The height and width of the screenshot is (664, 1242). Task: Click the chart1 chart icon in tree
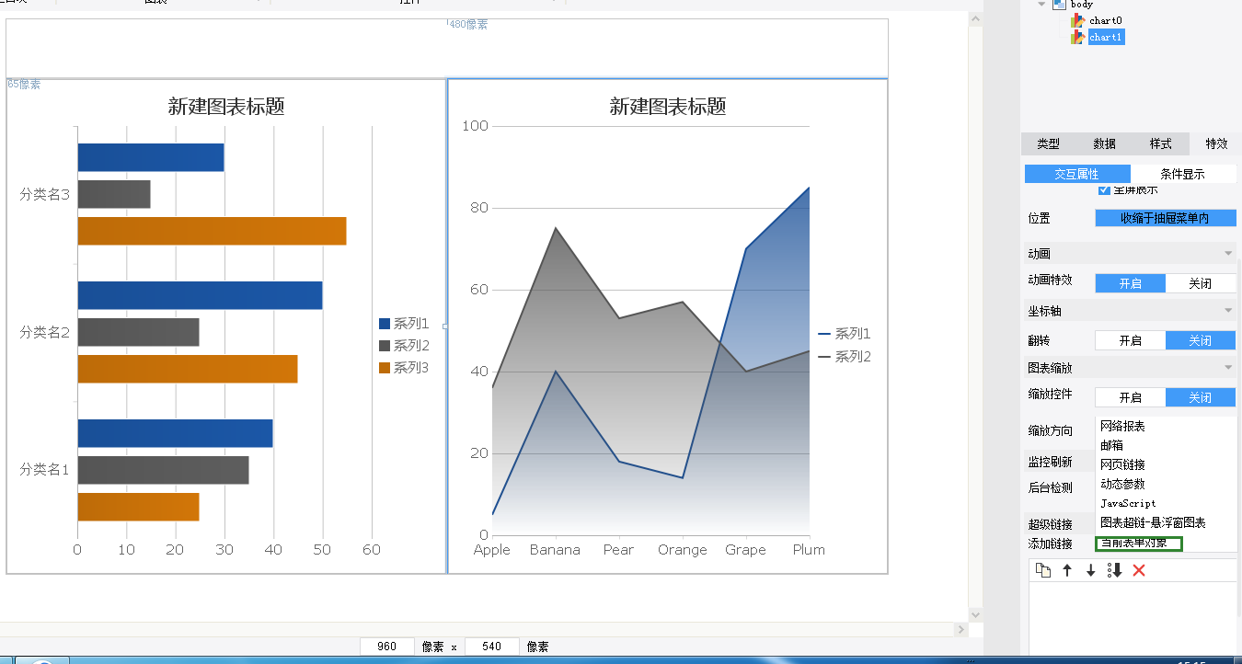pyautogui.click(x=1078, y=37)
